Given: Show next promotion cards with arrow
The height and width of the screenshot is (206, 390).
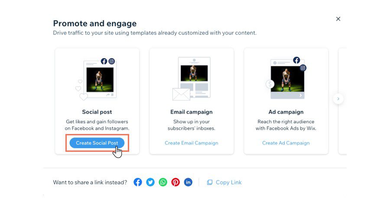Looking at the screenshot, I should click(x=338, y=99).
